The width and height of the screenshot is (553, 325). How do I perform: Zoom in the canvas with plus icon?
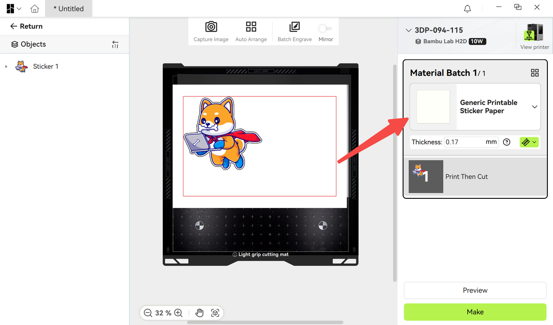coord(178,313)
